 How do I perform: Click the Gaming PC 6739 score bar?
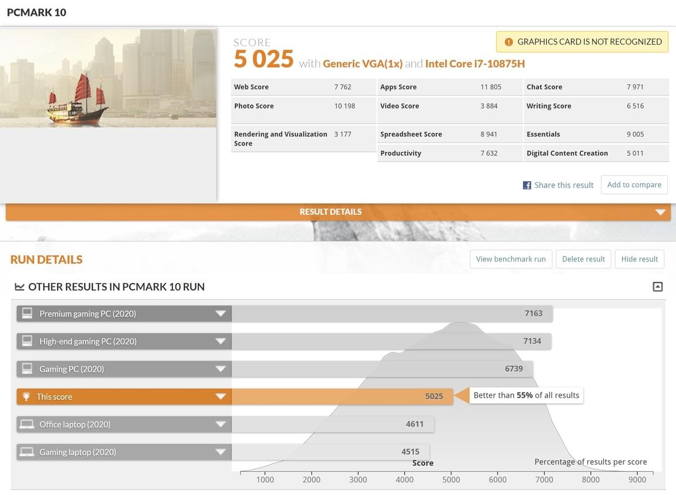(382, 368)
